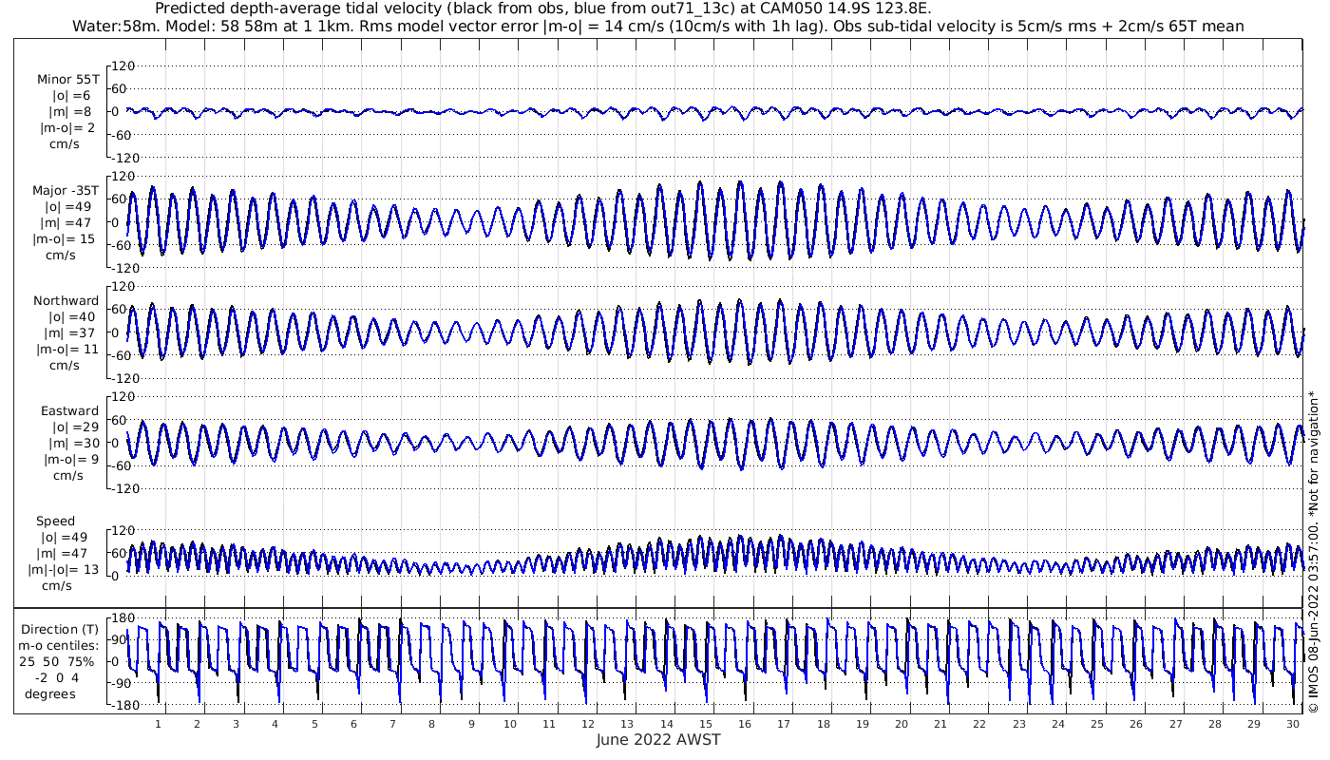Select the Speed panel label

(x=56, y=522)
